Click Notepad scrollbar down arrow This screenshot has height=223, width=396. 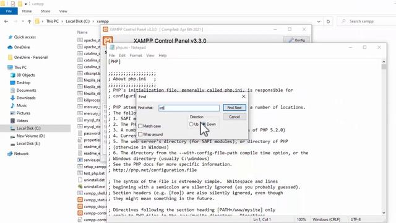pyautogui.click(x=384, y=213)
